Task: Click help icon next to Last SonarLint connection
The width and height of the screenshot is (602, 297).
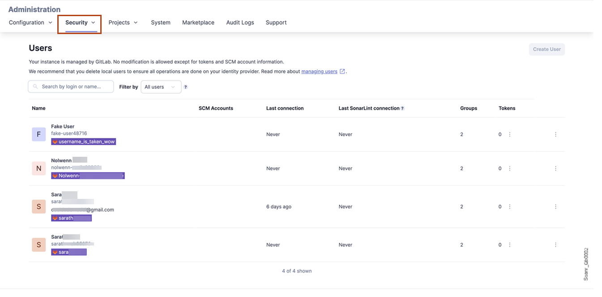Action: [x=402, y=108]
